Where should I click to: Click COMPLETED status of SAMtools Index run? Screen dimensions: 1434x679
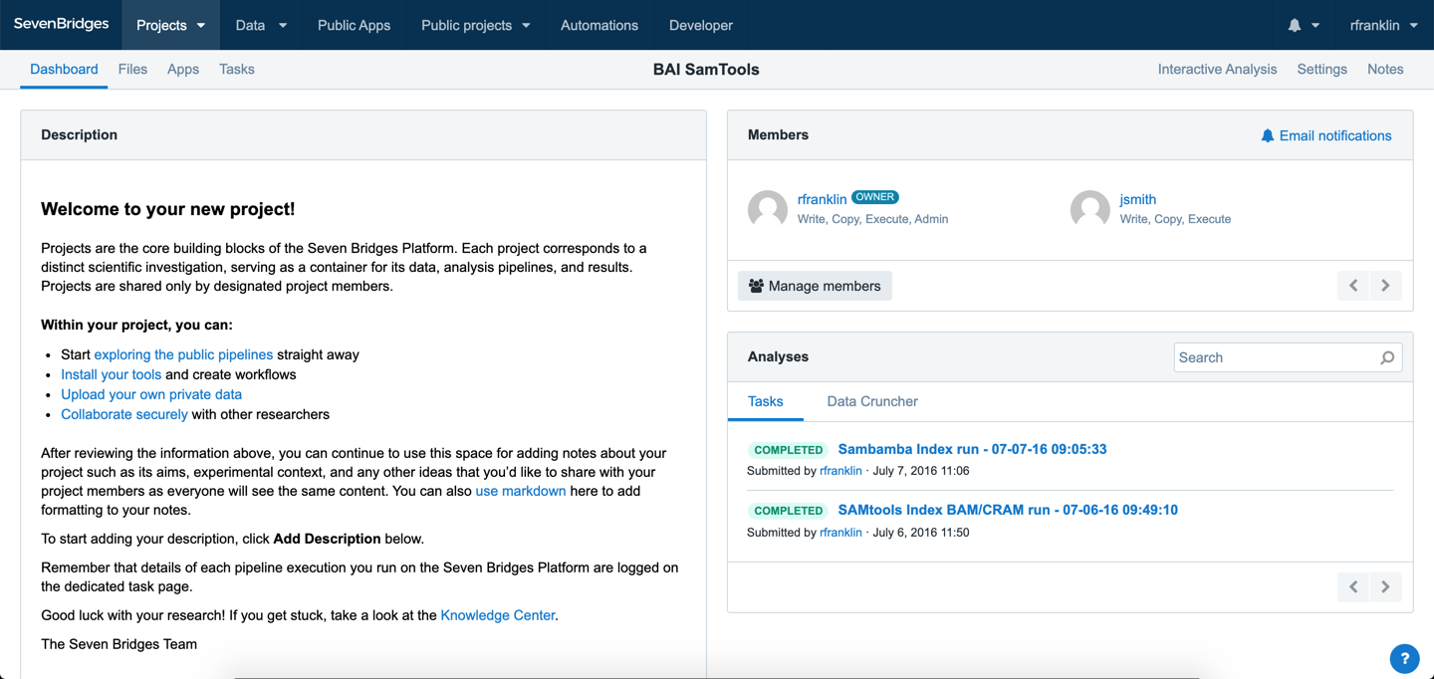coord(789,511)
